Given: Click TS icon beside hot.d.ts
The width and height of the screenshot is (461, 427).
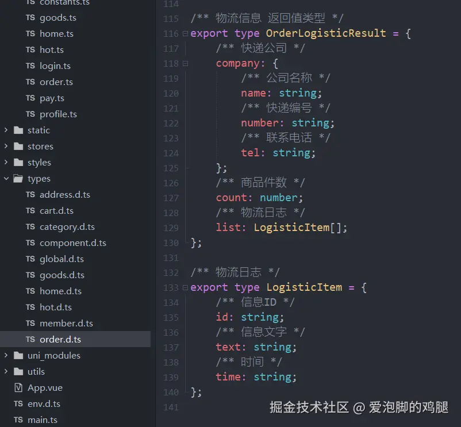Looking at the screenshot, I should click(30, 307).
